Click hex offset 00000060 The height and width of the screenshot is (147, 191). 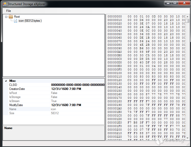[x=114, y=38]
